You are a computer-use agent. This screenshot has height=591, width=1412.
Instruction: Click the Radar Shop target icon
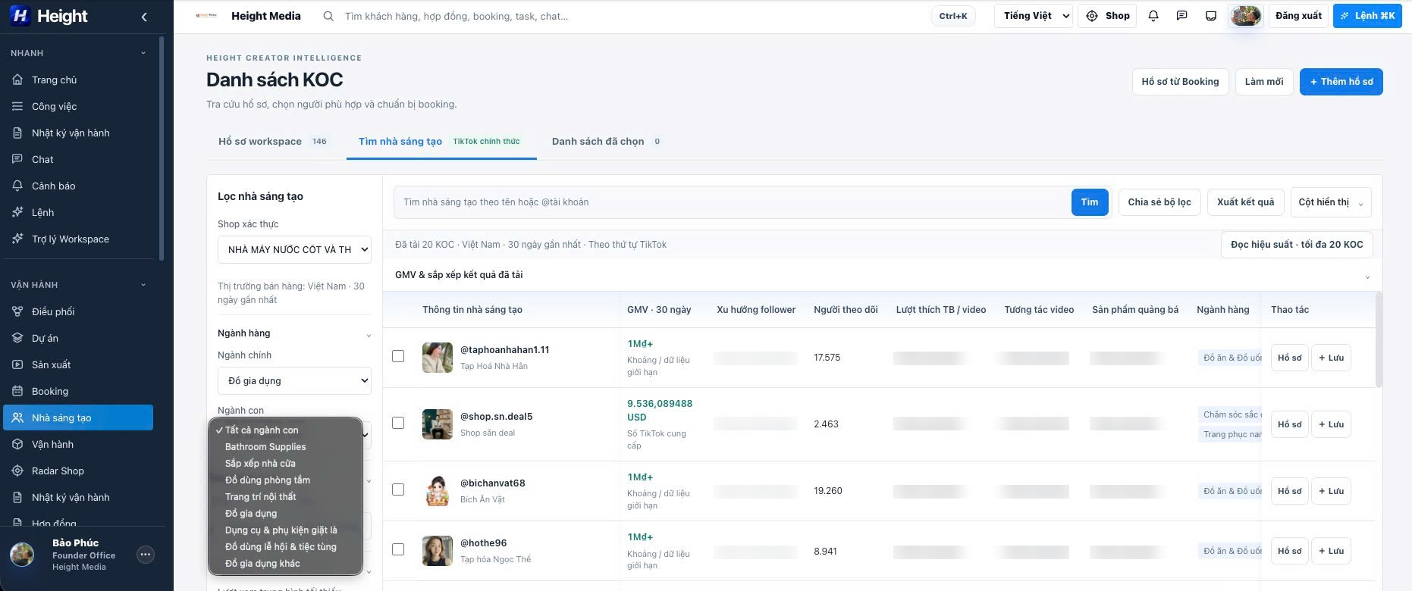pyautogui.click(x=17, y=471)
